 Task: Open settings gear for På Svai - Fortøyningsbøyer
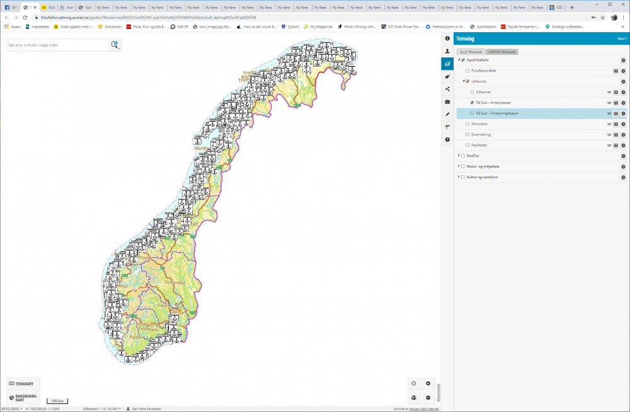point(623,113)
